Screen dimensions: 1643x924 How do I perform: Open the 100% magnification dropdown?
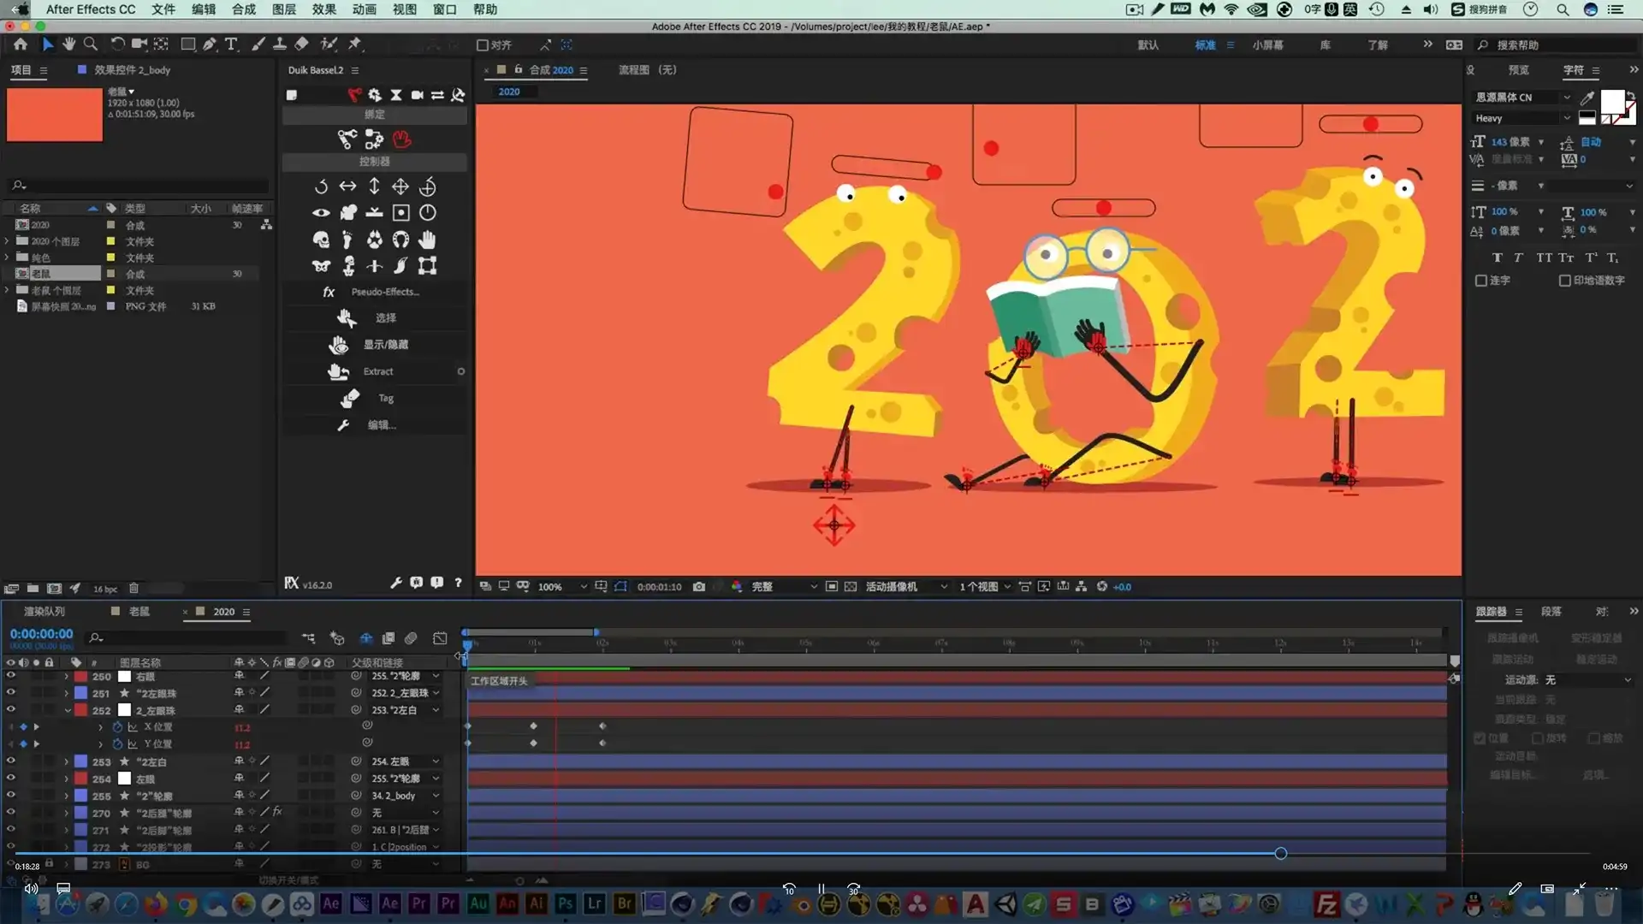coord(561,587)
